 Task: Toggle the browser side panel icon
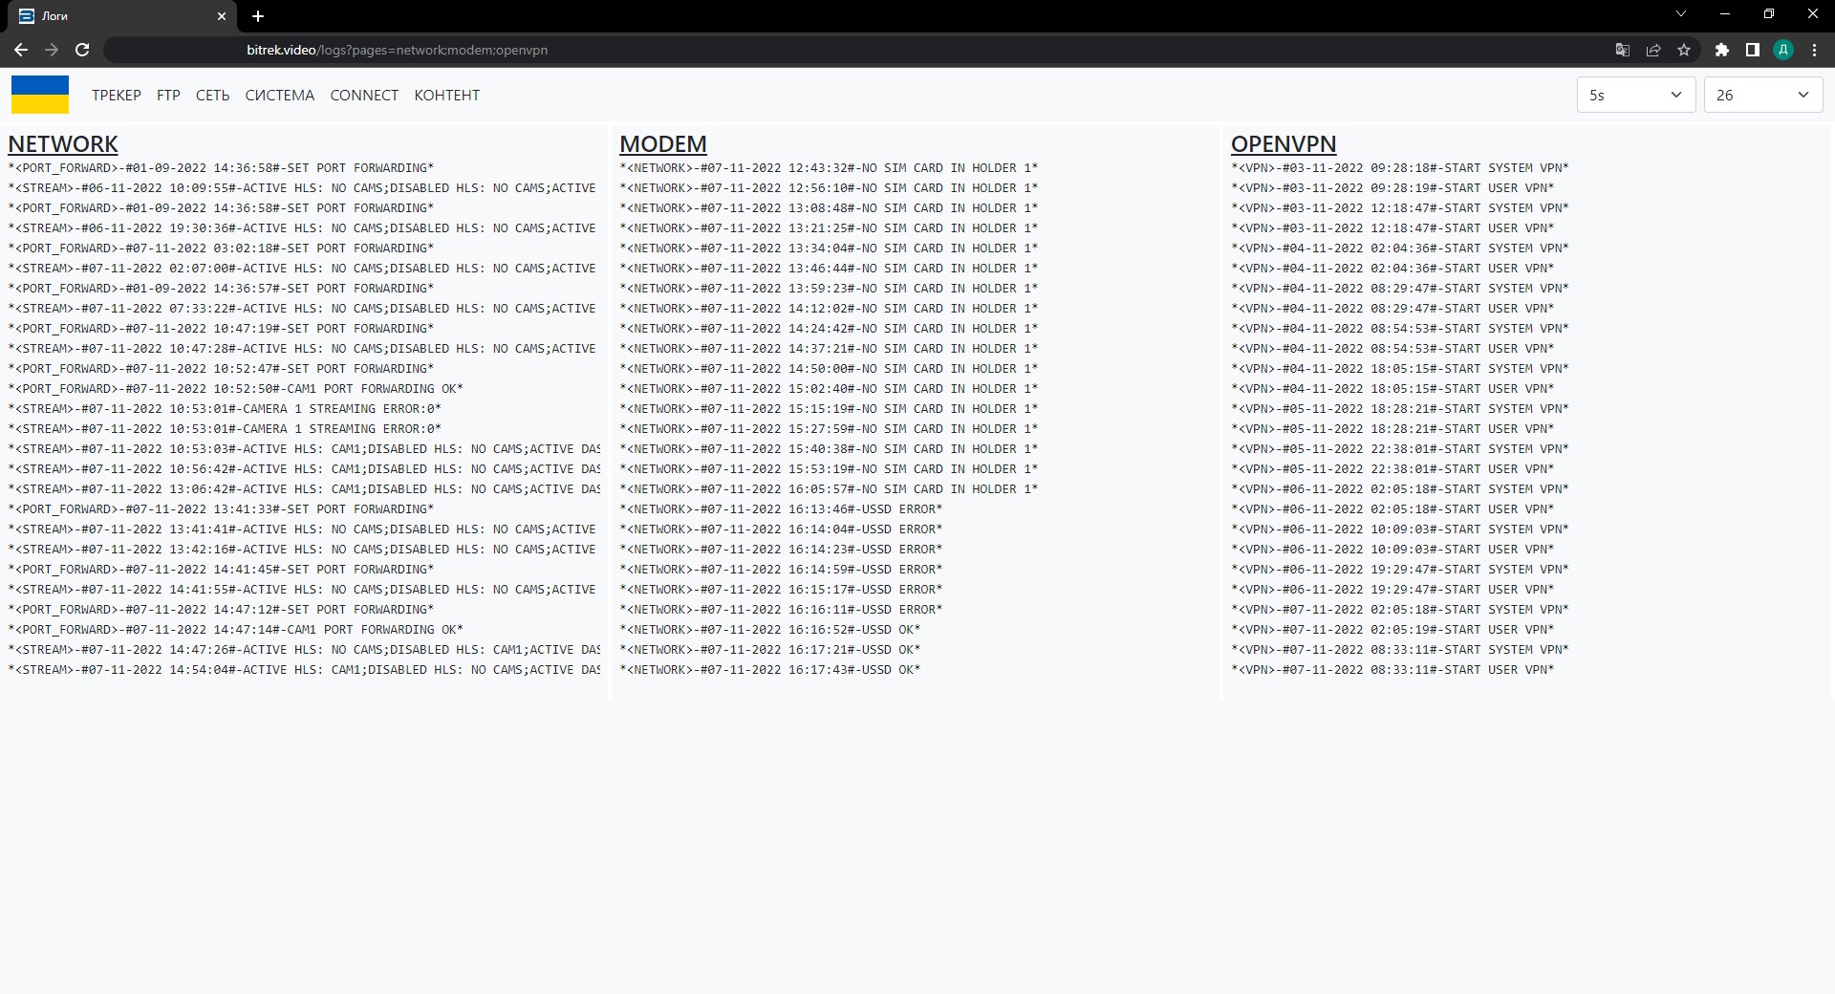[x=1752, y=50]
